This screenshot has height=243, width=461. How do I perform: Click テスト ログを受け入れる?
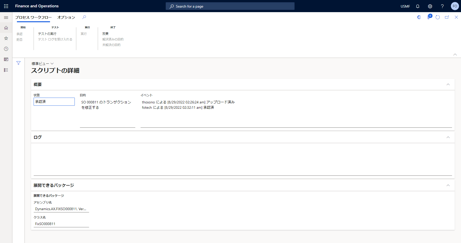pyautogui.click(x=55, y=39)
